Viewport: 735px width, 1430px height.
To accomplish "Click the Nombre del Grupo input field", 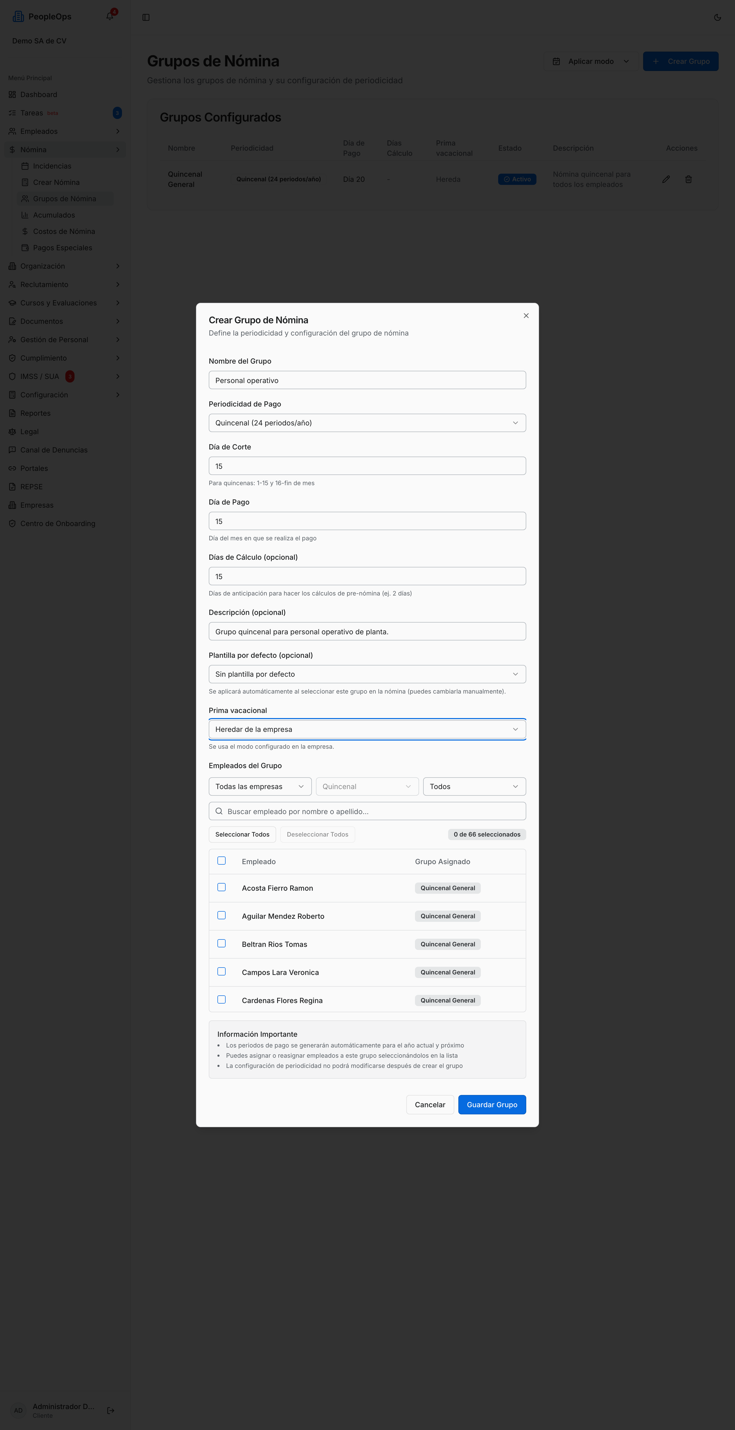I will (x=367, y=380).
